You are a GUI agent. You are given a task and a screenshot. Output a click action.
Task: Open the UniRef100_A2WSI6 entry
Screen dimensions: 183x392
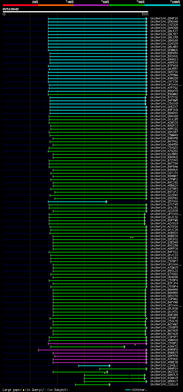[x=164, y=122]
